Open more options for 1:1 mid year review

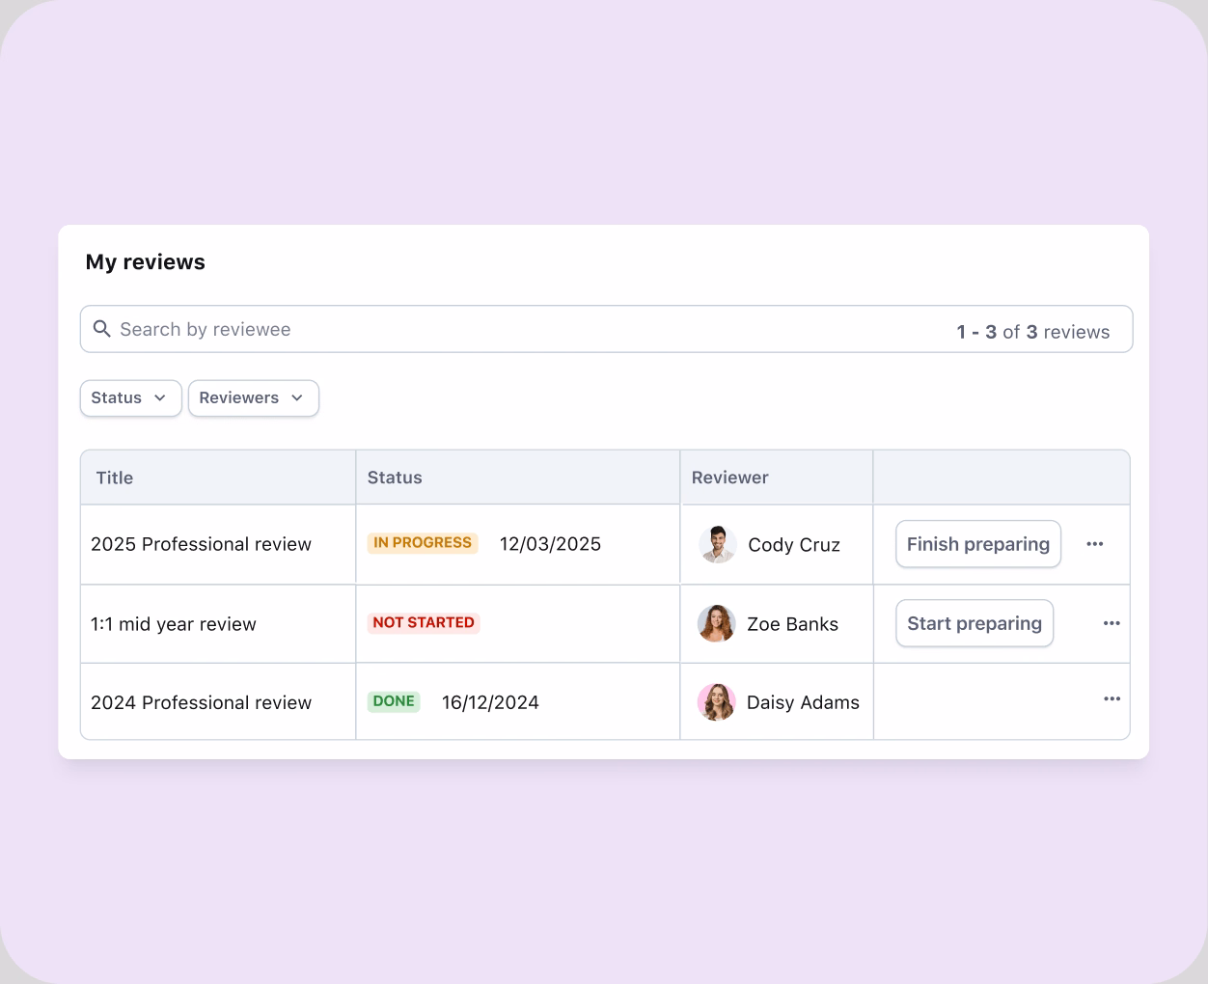click(1112, 623)
